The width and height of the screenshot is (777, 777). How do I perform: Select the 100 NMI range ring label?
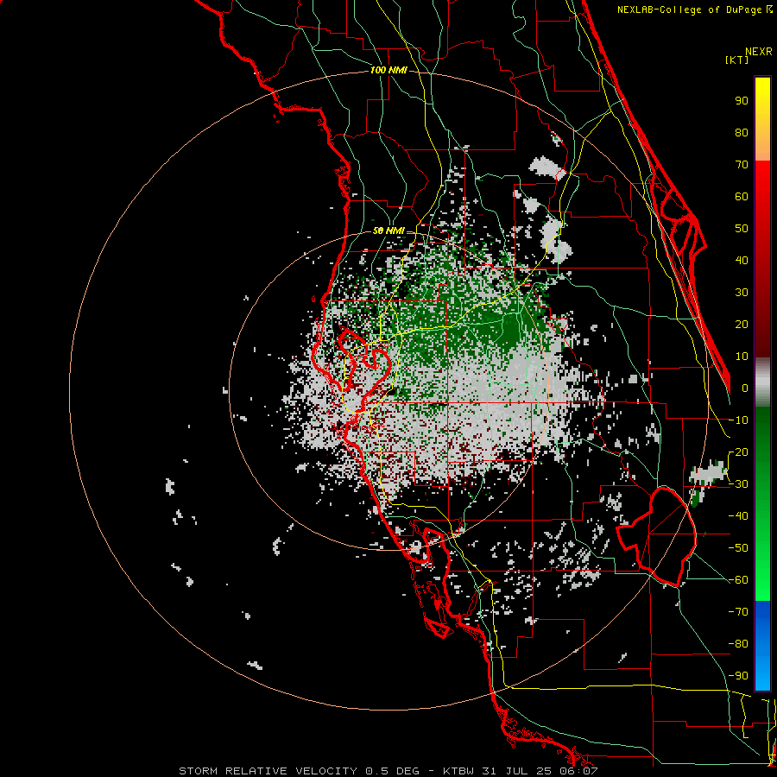point(388,70)
